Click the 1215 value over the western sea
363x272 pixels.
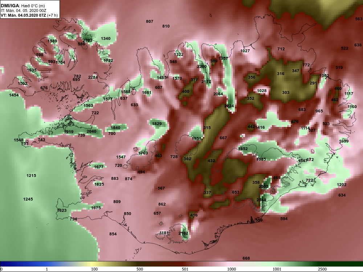tap(31, 176)
